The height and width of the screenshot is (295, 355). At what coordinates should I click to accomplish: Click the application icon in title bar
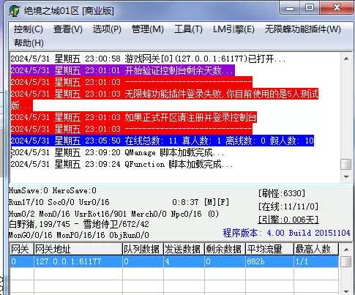pos(14,11)
